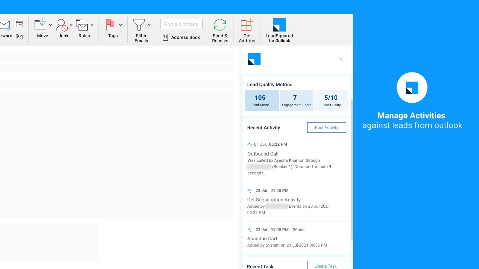Click the meeting reply calendar icon
The height and width of the screenshot is (269, 479).
coord(19,24)
